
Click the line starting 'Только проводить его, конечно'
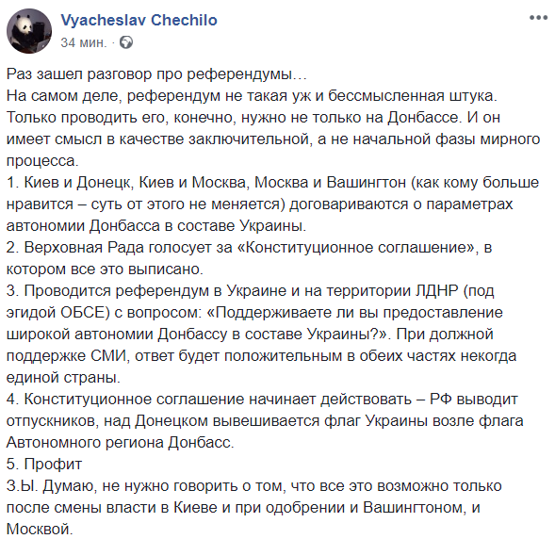[x=253, y=118]
